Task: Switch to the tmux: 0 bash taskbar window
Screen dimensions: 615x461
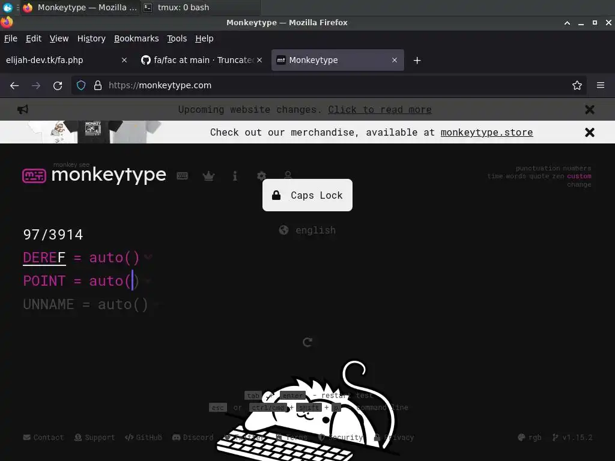Action: pos(200,7)
